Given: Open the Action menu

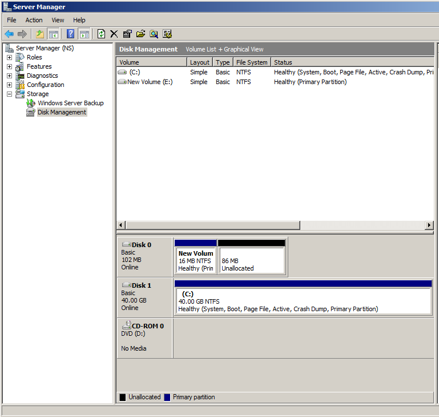Looking at the screenshot, I should point(34,20).
